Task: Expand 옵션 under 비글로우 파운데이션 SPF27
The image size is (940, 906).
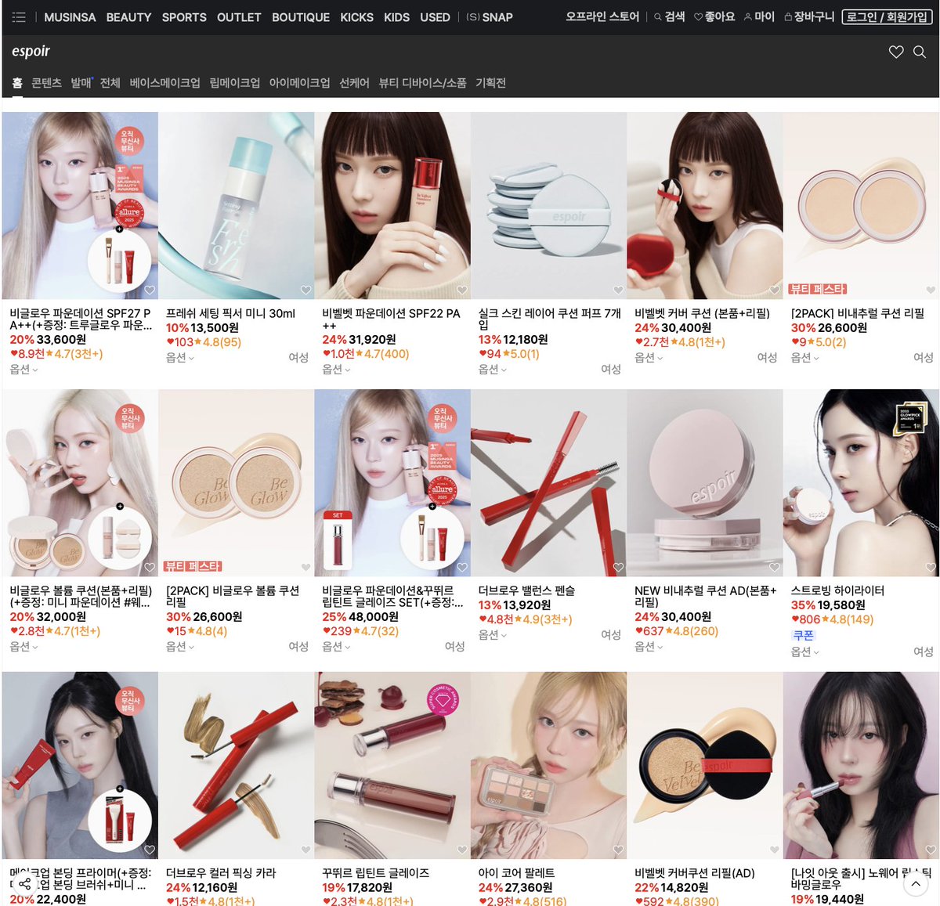Action: click(x=23, y=370)
